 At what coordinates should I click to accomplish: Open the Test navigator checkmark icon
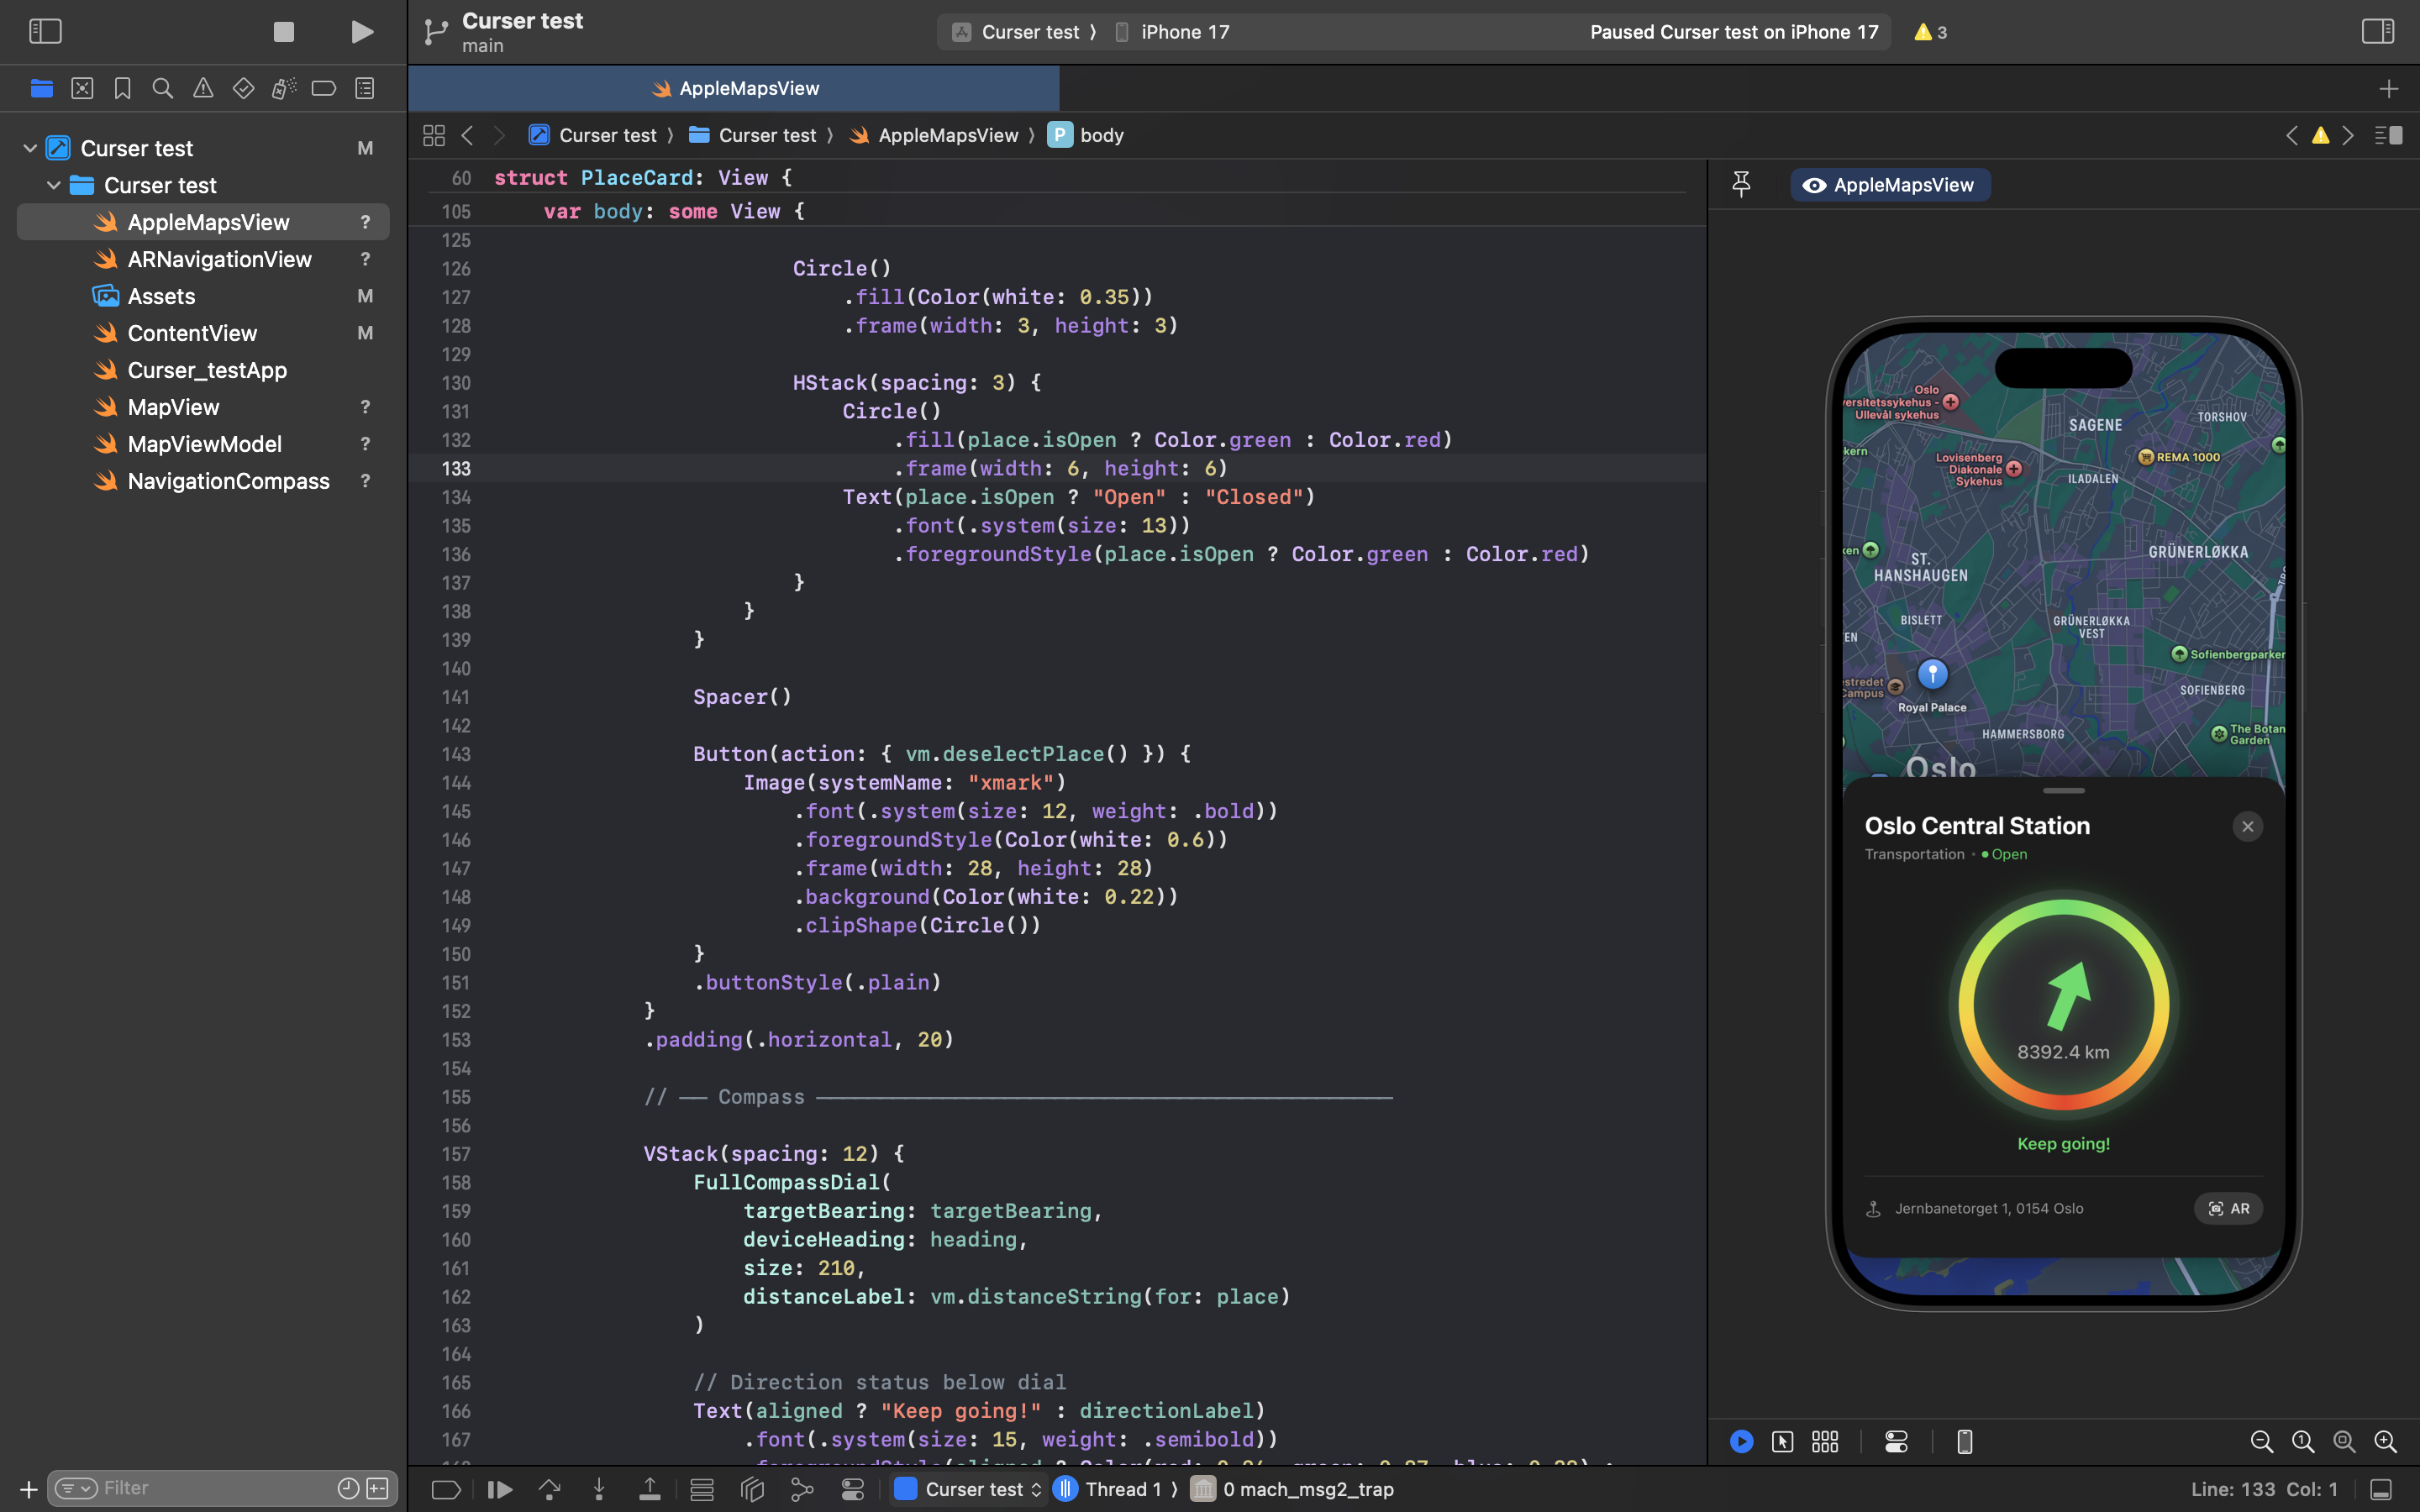[x=243, y=88]
